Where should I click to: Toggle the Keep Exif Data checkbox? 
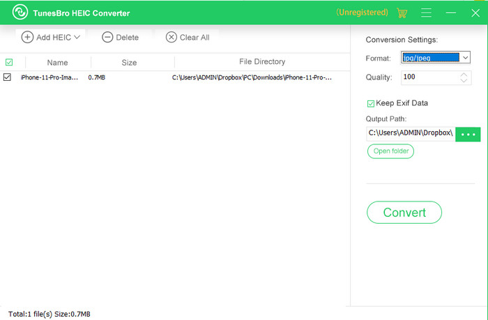click(370, 104)
